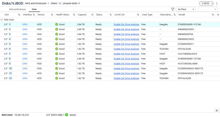This screenshot has height=117, width=220.
Task: Click the Used Type column header
Action: [147, 15]
